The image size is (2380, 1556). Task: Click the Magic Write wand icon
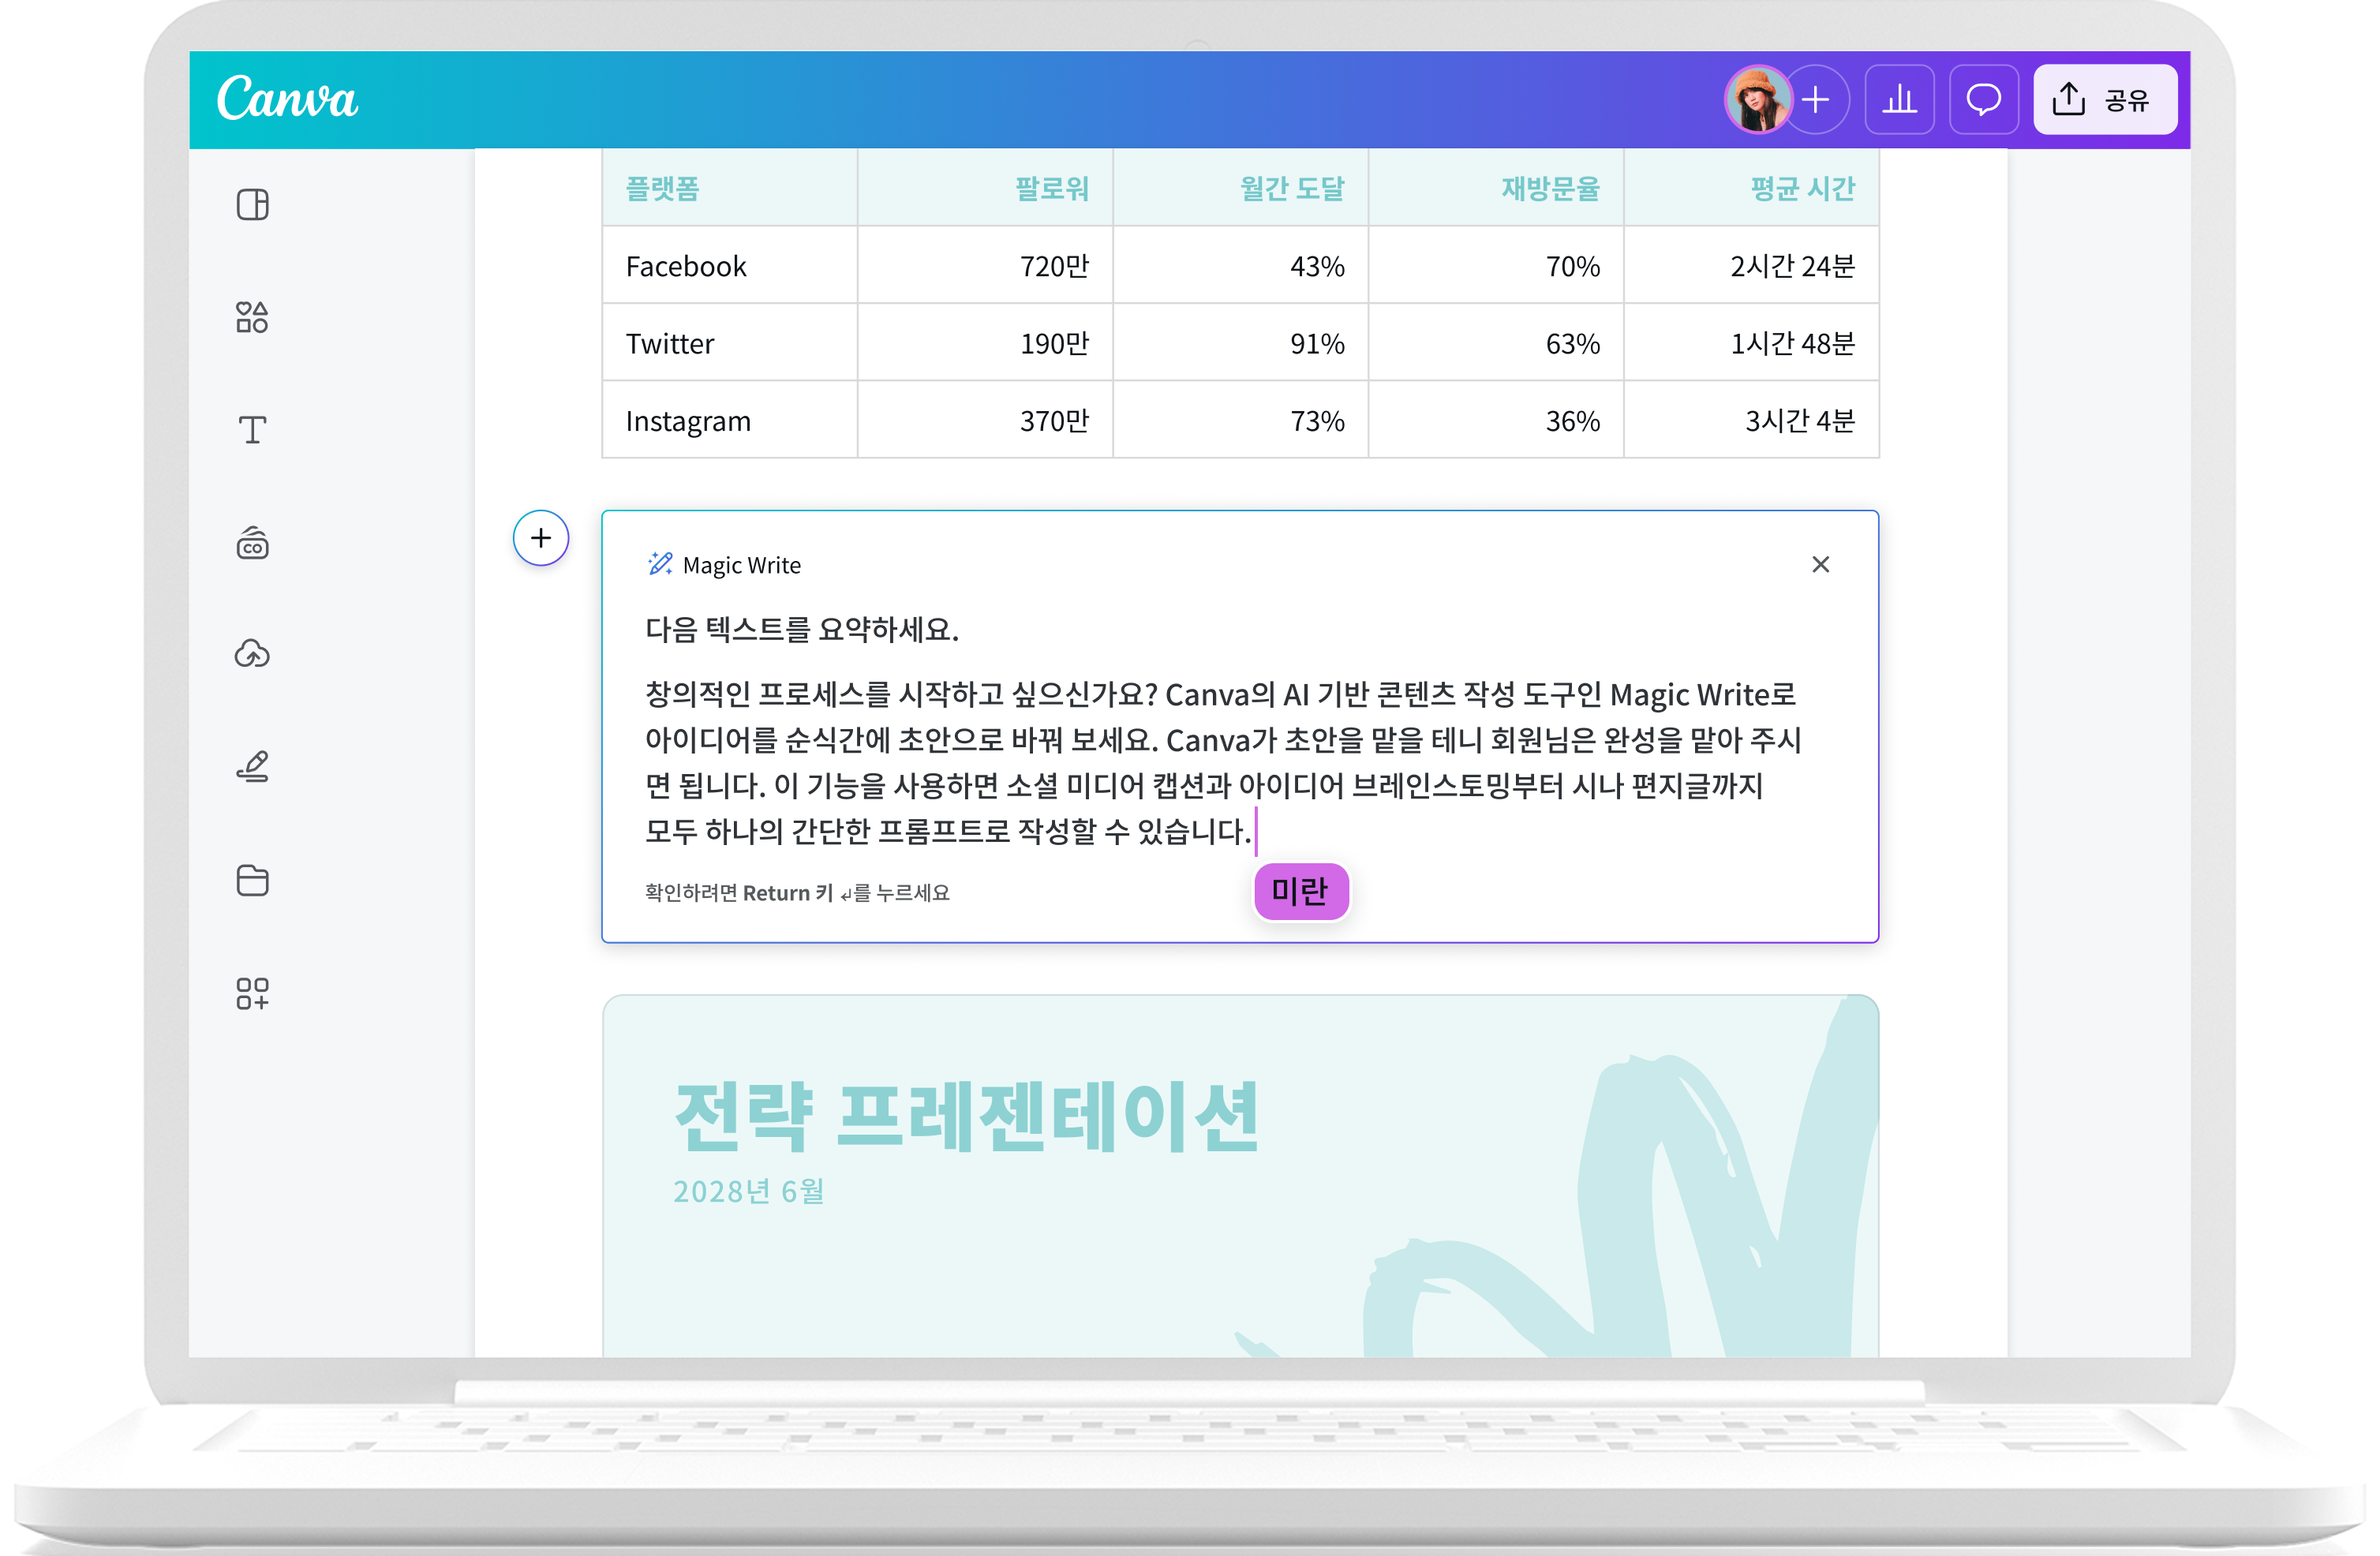click(x=660, y=564)
